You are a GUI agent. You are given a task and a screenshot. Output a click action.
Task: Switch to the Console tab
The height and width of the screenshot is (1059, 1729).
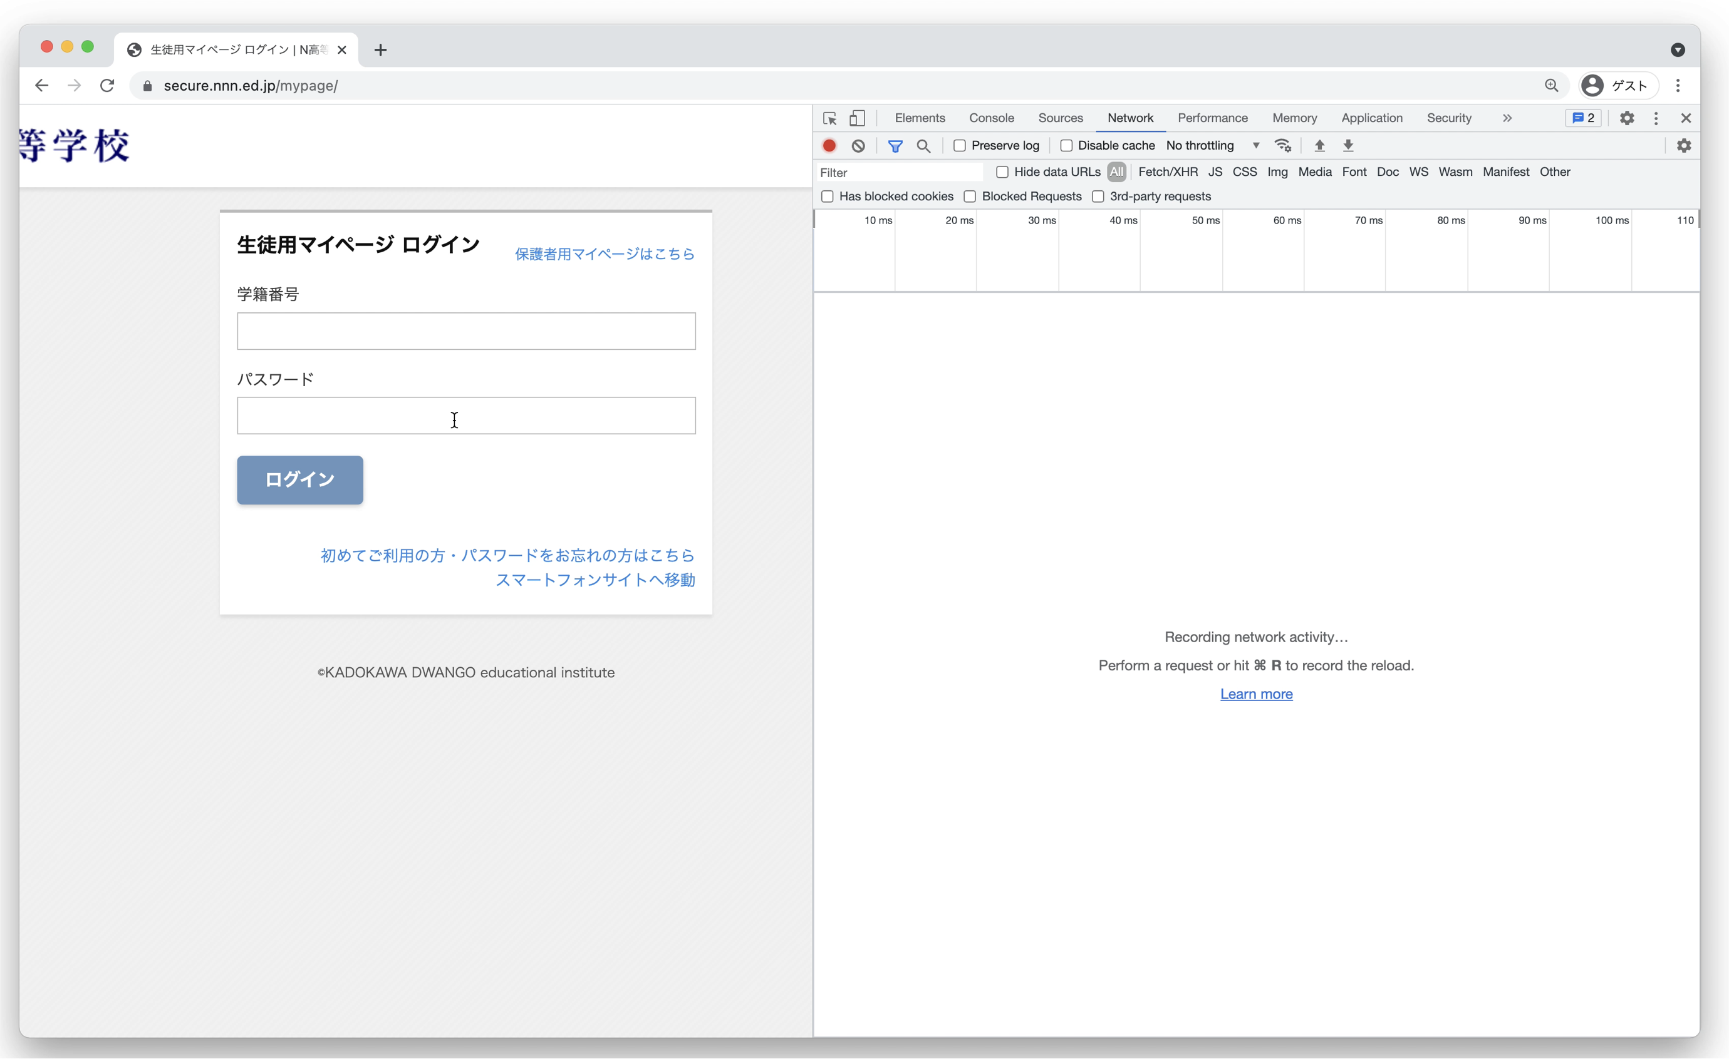991,118
